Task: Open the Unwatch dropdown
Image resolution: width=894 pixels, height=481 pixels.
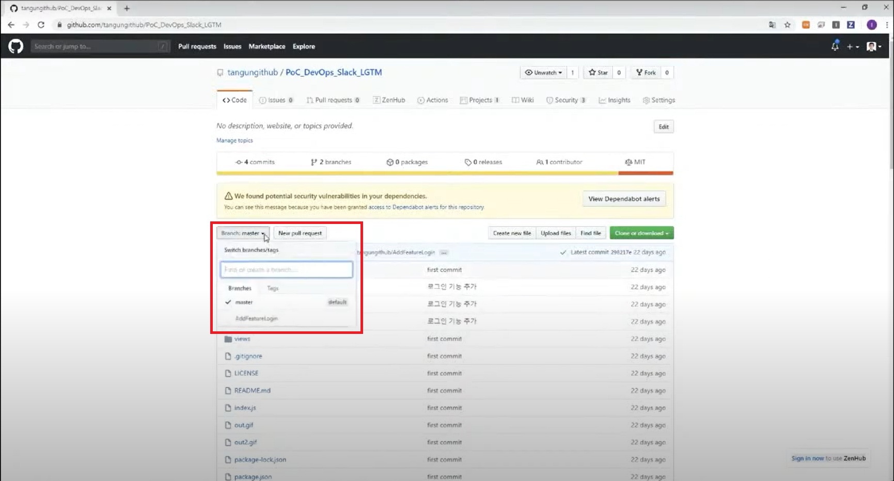Action: click(543, 73)
